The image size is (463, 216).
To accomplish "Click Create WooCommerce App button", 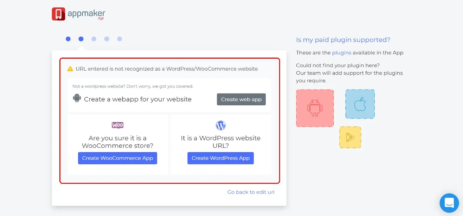I will 117,158.
